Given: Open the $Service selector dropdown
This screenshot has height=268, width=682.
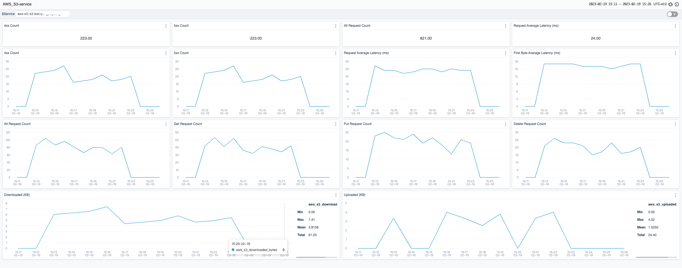Looking at the screenshot, I should click(42, 13).
